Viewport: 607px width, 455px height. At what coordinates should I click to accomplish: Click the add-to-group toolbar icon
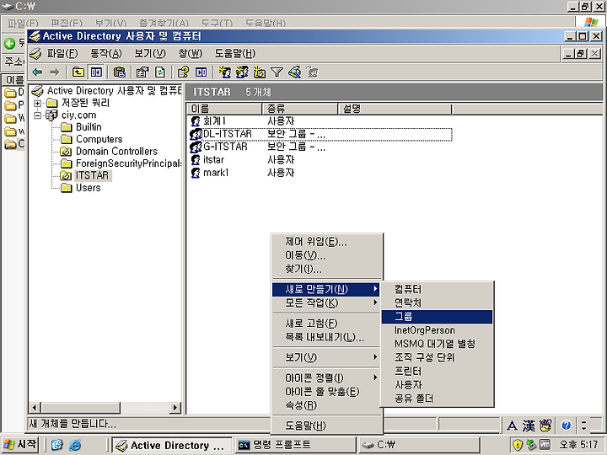coord(312,72)
